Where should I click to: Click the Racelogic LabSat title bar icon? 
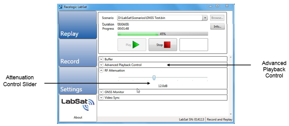click(x=60, y=6)
